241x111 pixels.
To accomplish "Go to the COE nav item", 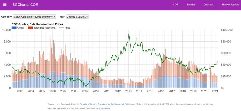I will (x=176, y=5).
